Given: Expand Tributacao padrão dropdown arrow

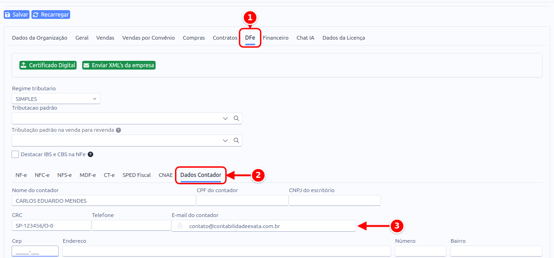Looking at the screenshot, I should (225, 118).
